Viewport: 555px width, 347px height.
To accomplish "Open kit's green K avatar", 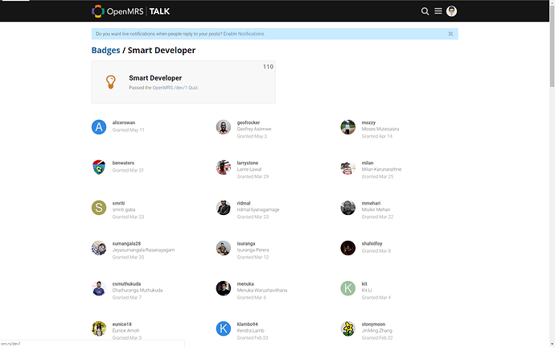I will (x=348, y=288).
